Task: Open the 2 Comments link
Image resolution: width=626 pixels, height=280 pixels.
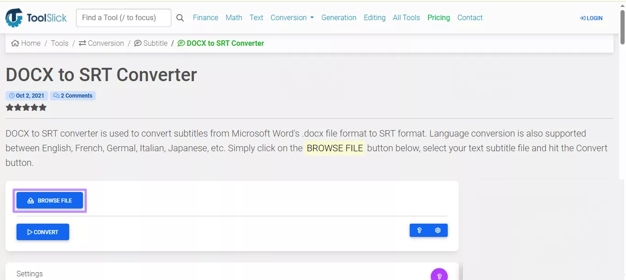Action: pyautogui.click(x=73, y=95)
